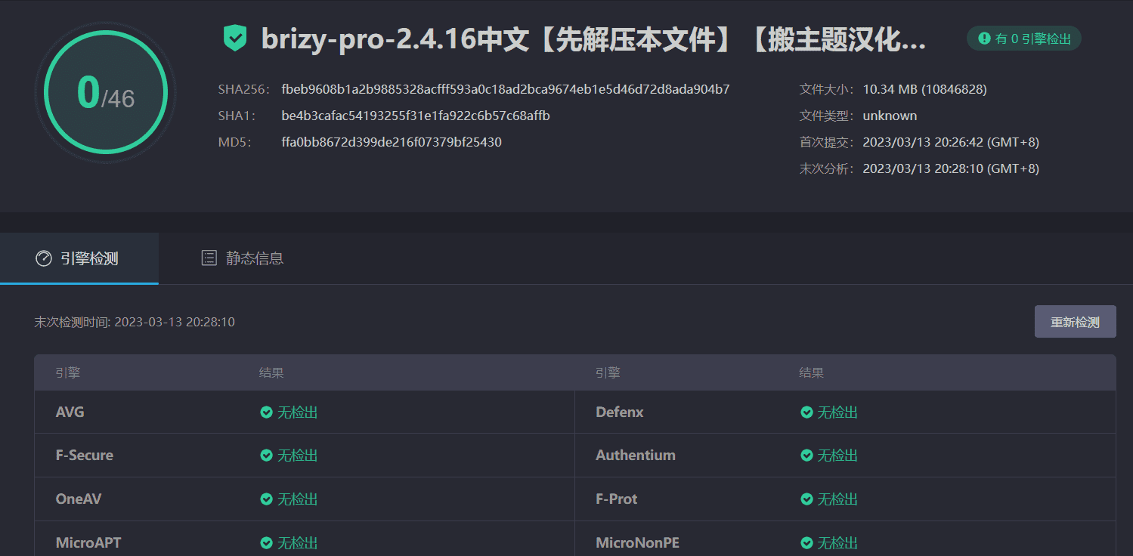Click the file type value 'unknown'
The width and height of the screenshot is (1133, 556).
coord(890,116)
